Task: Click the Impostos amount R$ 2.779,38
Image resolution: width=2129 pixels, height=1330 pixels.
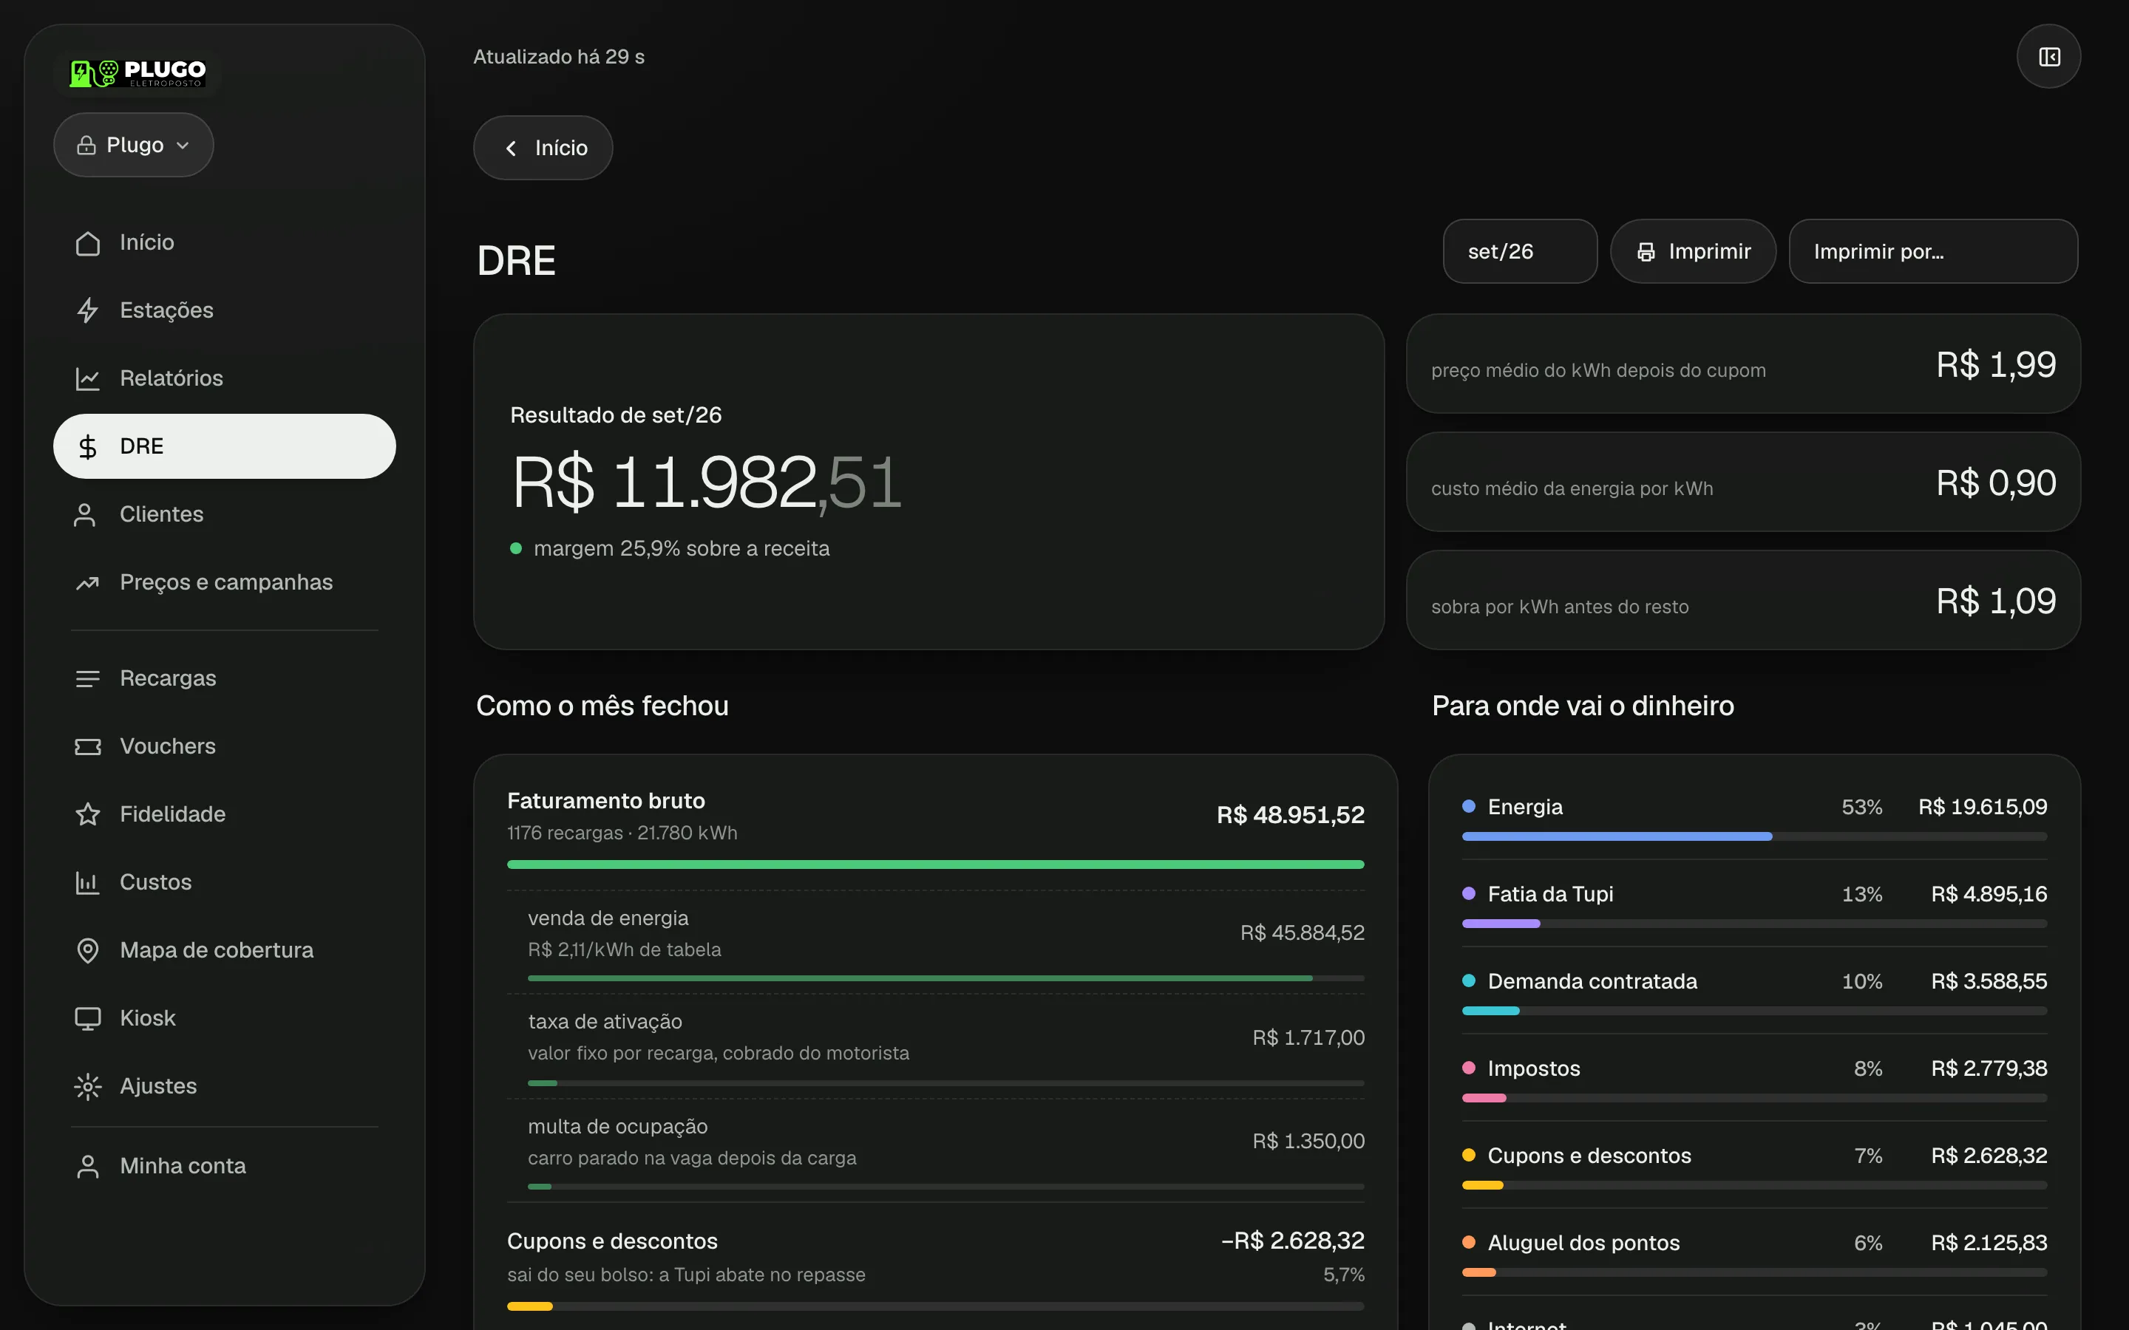Action: 1989,1068
